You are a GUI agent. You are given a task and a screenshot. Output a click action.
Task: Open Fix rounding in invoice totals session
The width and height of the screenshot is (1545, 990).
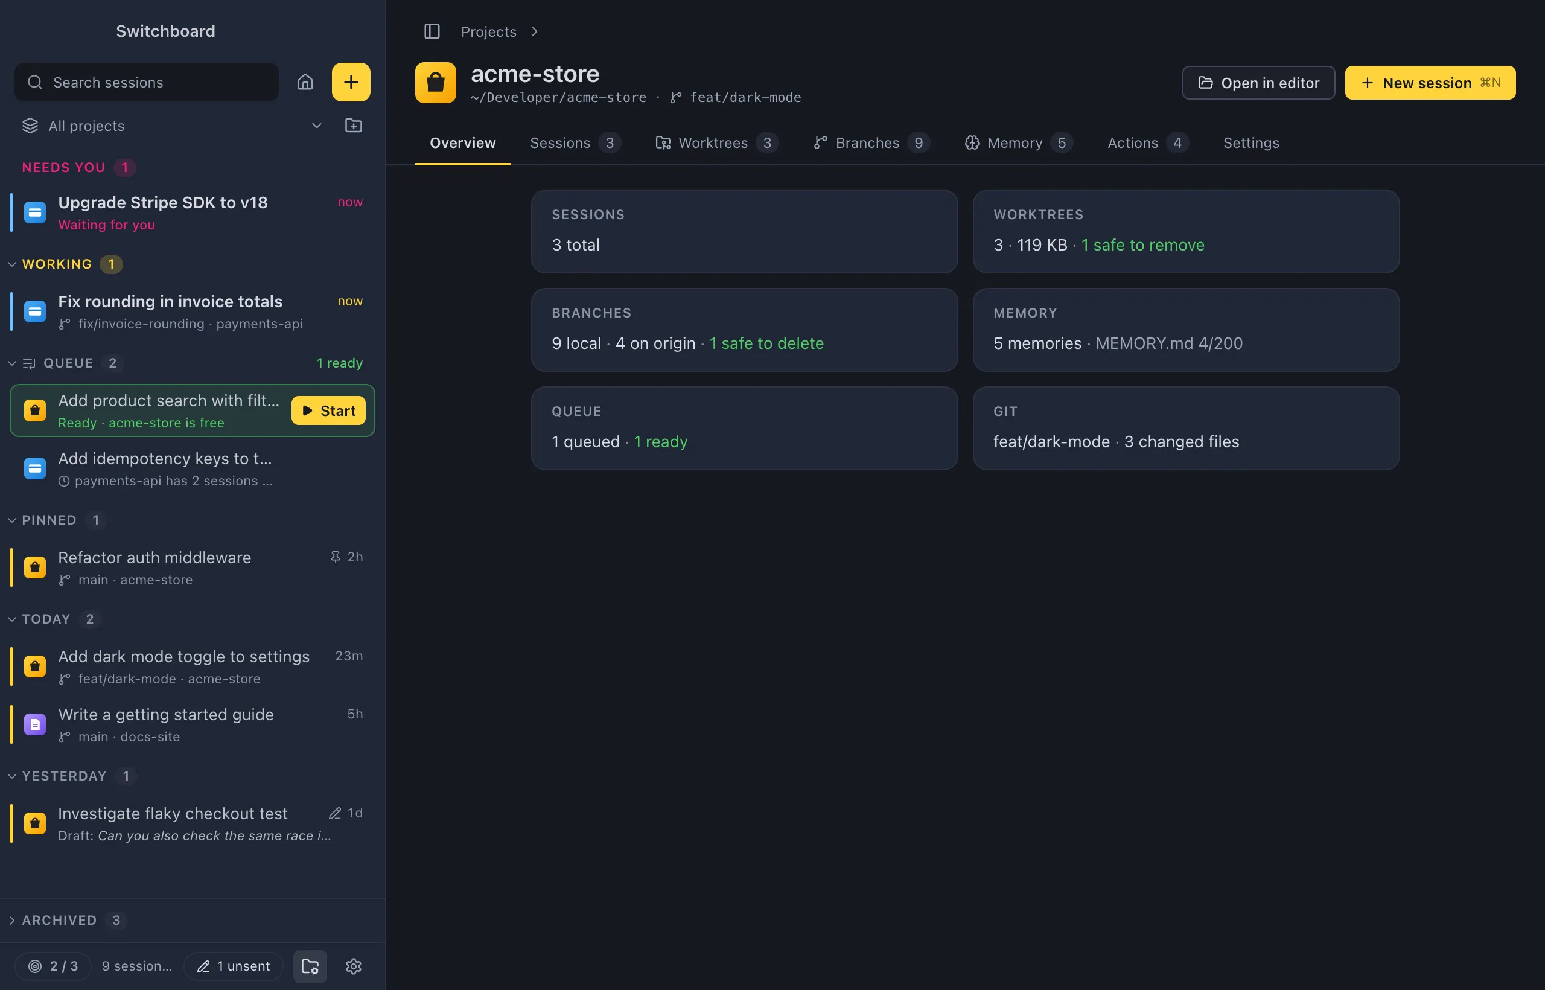[192, 311]
